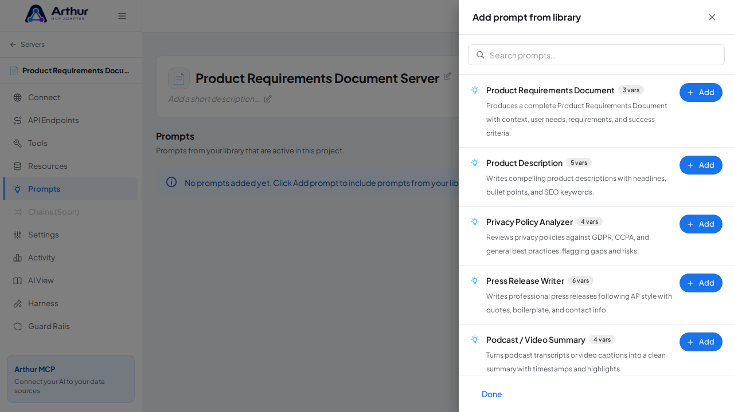Add the Press Release Writer prompt
The width and height of the screenshot is (734, 412).
click(701, 283)
